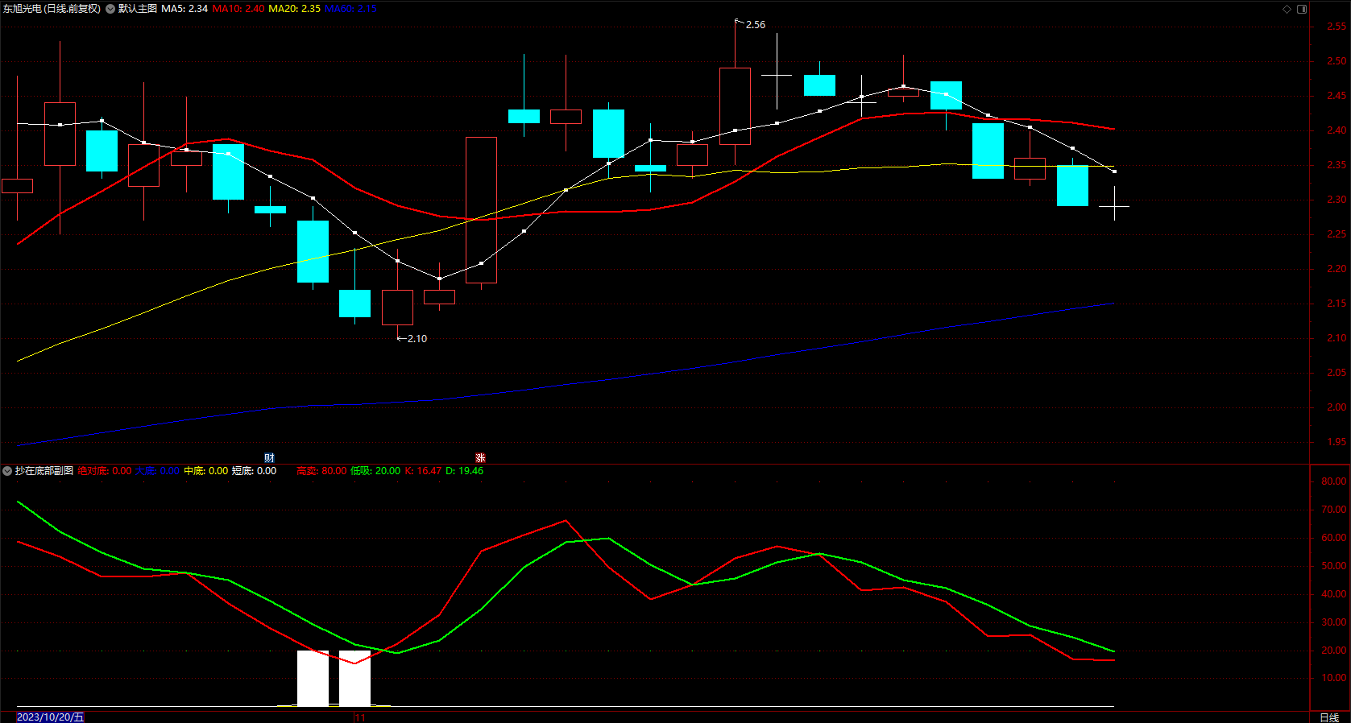Viewport: 1351px width, 723px height.
Task: Click the stock title 东旭光电(日线.前复权)
Action: click(52, 9)
